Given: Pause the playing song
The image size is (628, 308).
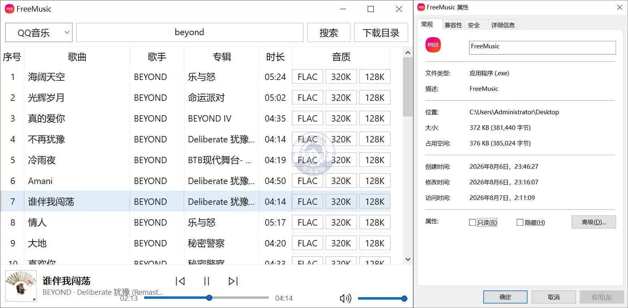Looking at the screenshot, I should point(207,281).
